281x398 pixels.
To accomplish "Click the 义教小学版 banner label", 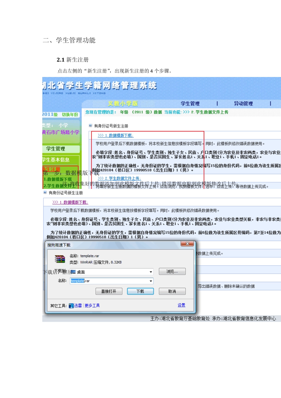I will [x=123, y=104].
